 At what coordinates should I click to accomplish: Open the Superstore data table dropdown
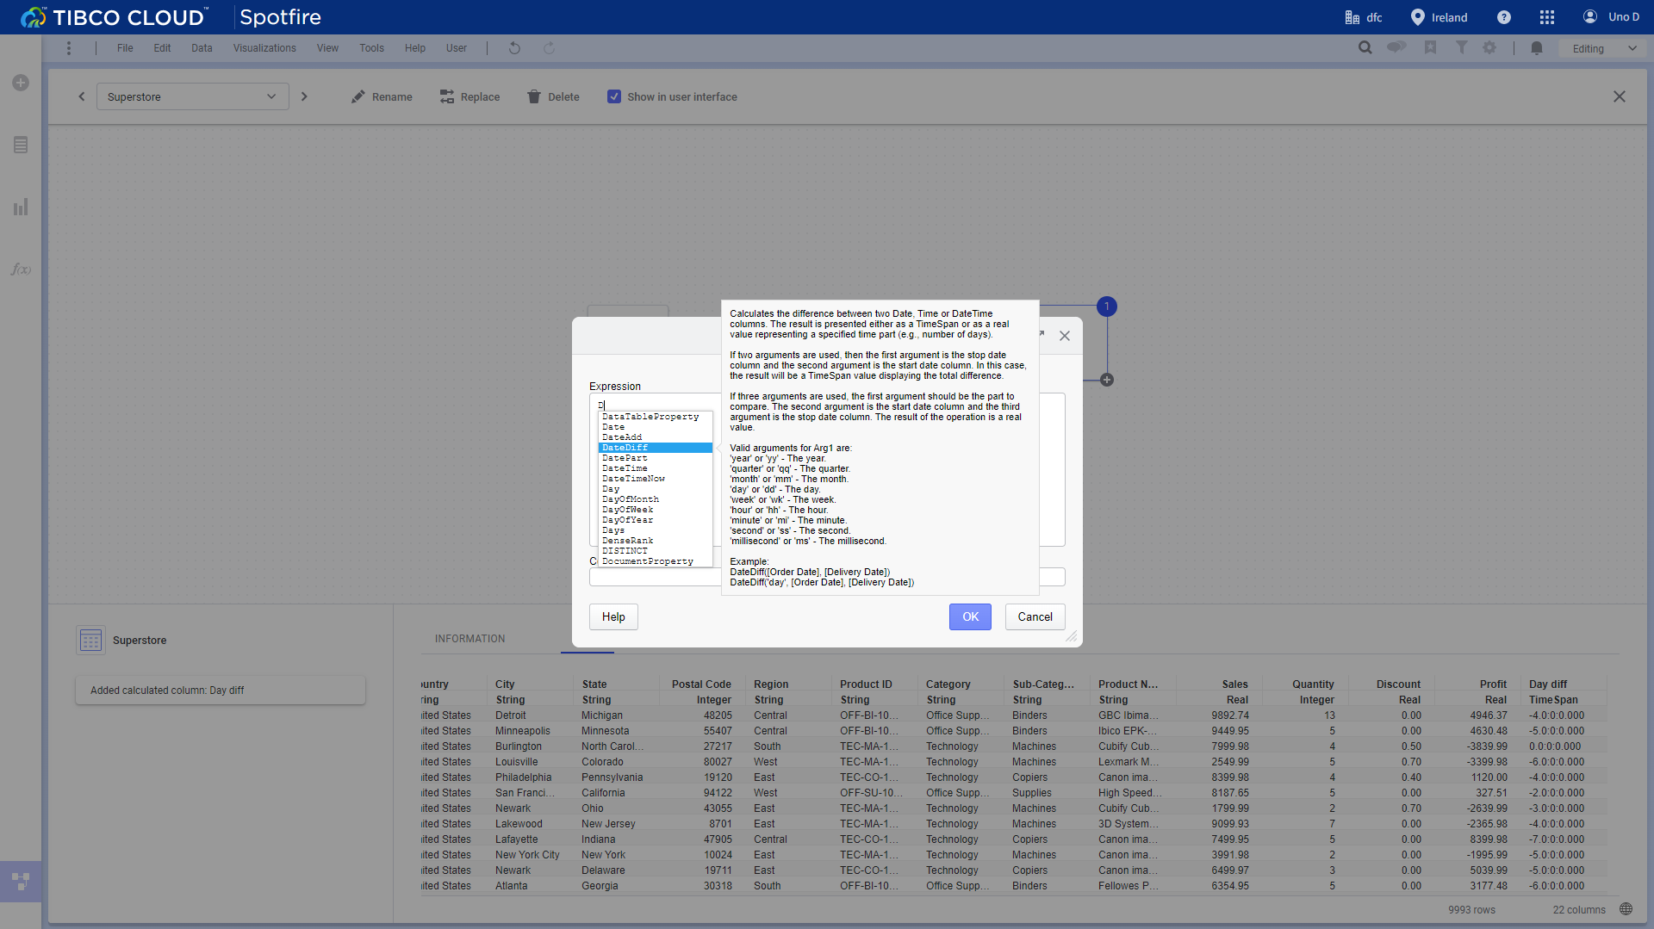pos(192,96)
